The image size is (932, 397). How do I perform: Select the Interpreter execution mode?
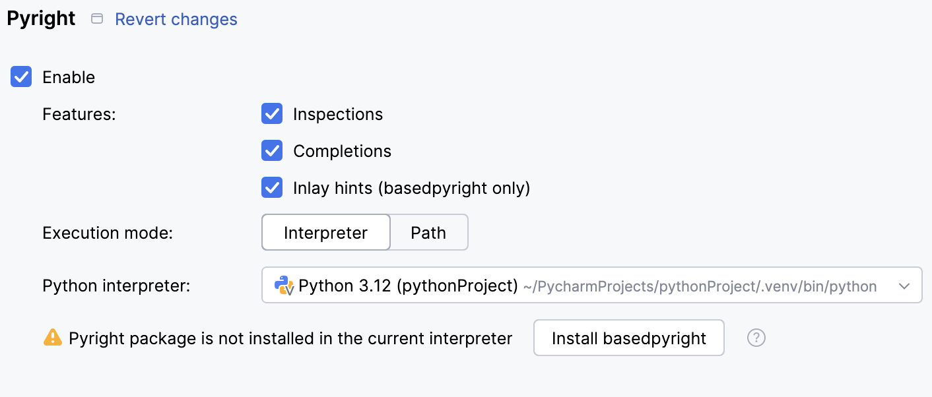[326, 233]
